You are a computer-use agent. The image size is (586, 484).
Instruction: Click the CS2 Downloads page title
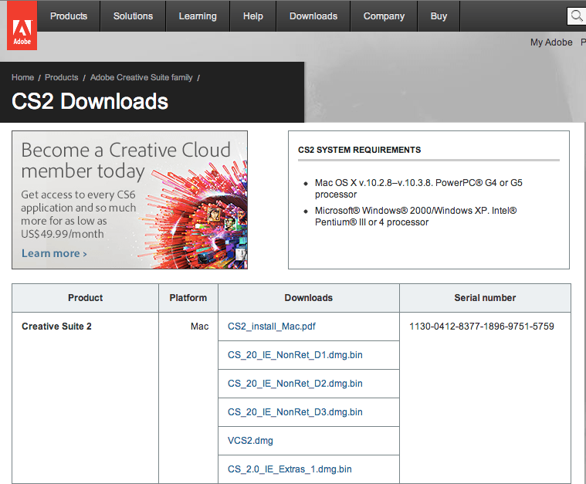[x=90, y=101]
